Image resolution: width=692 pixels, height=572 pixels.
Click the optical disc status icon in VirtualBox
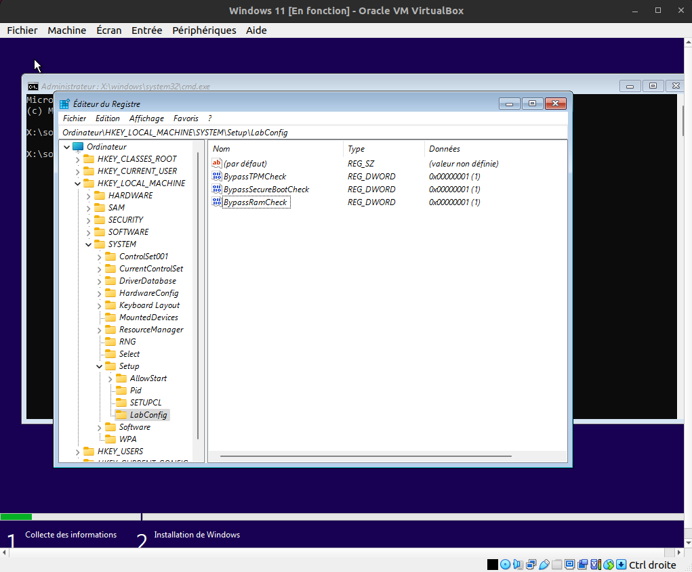pos(505,564)
